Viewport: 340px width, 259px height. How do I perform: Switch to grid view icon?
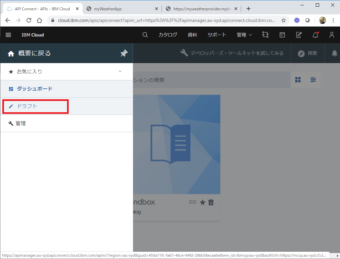click(x=298, y=80)
